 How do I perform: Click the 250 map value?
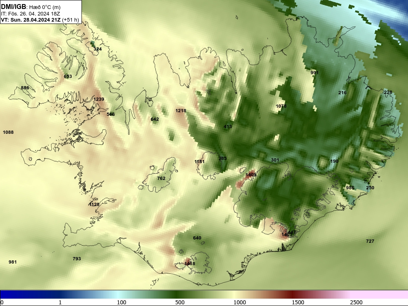tap(370, 188)
